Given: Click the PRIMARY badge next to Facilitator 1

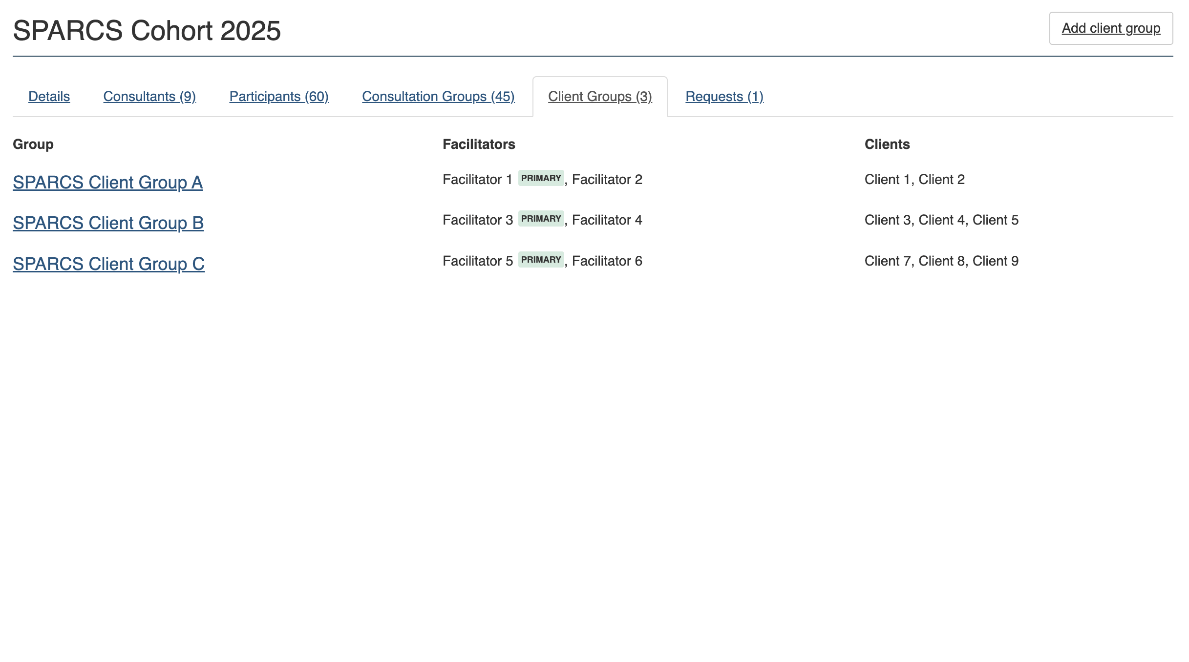Looking at the screenshot, I should click(541, 178).
